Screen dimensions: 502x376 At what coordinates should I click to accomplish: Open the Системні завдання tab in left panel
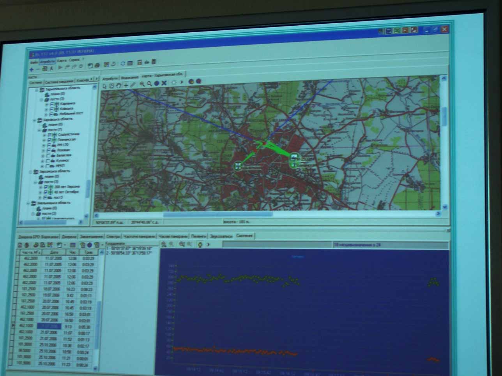pyautogui.click(x=59, y=81)
